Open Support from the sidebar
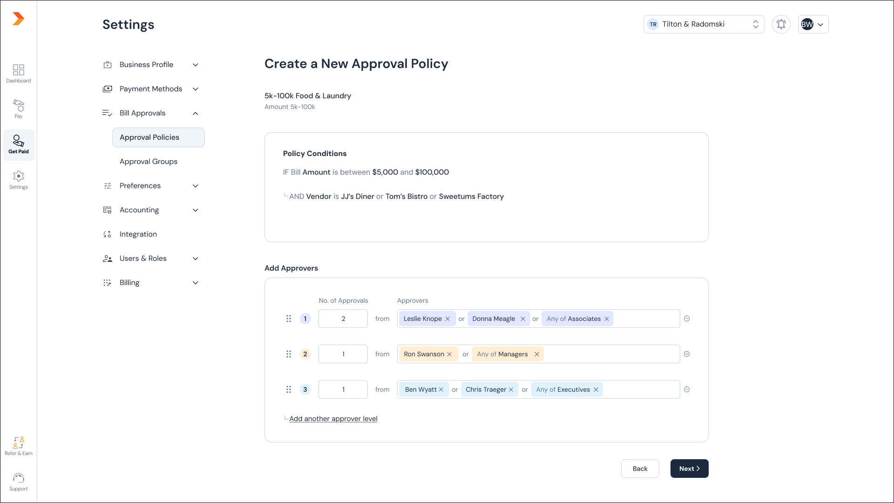The width and height of the screenshot is (894, 503). click(19, 482)
